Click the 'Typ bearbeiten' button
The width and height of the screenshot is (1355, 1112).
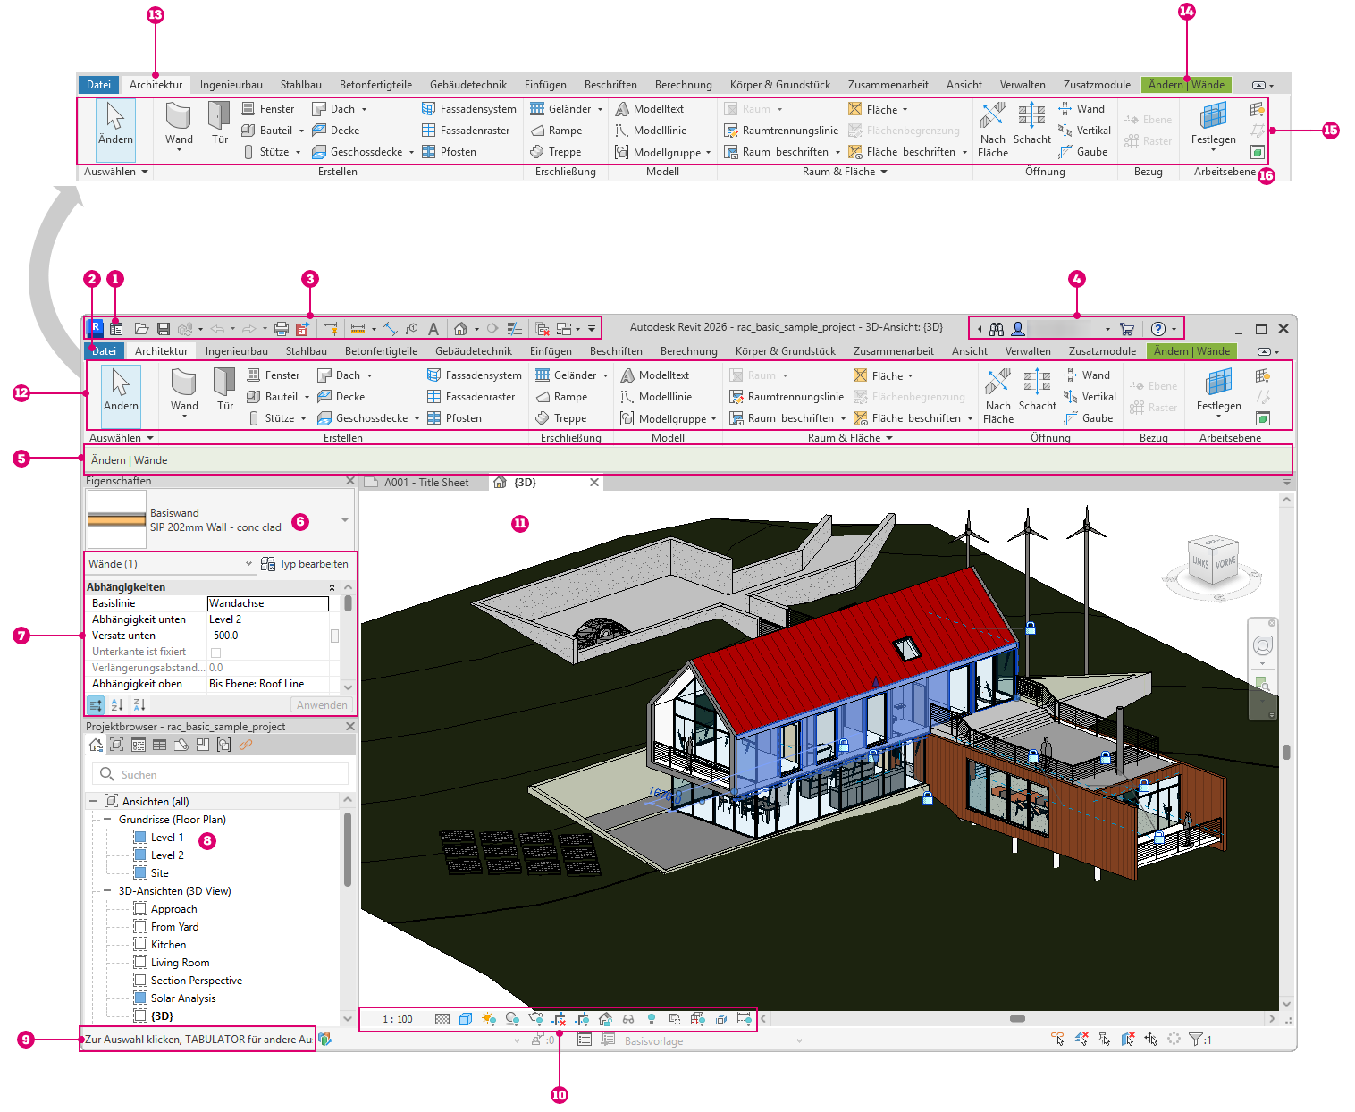coord(305,564)
